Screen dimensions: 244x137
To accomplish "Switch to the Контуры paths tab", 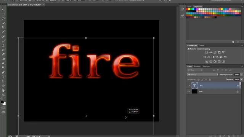I will [x=207, y=66].
